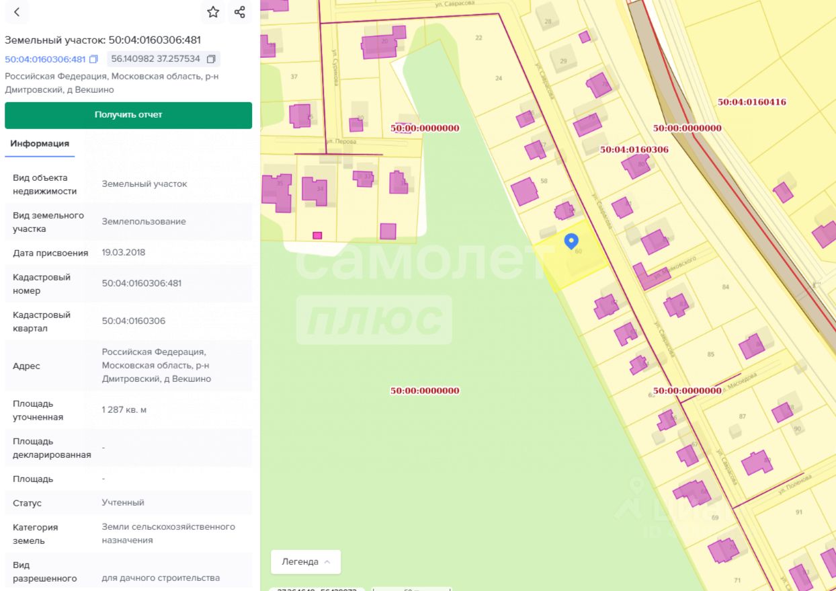Open the share icon in panel header
836x591 pixels.
[240, 12]
